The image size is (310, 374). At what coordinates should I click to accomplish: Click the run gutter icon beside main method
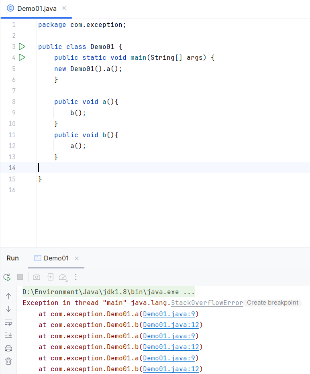(22, 57)
